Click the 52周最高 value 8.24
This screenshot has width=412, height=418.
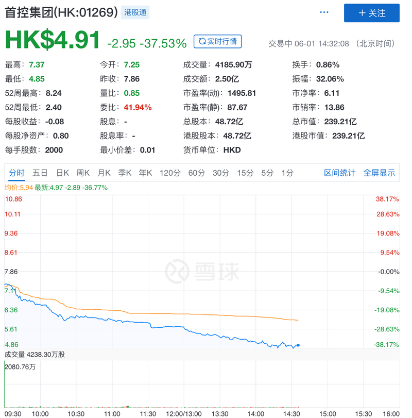(54, 93)
